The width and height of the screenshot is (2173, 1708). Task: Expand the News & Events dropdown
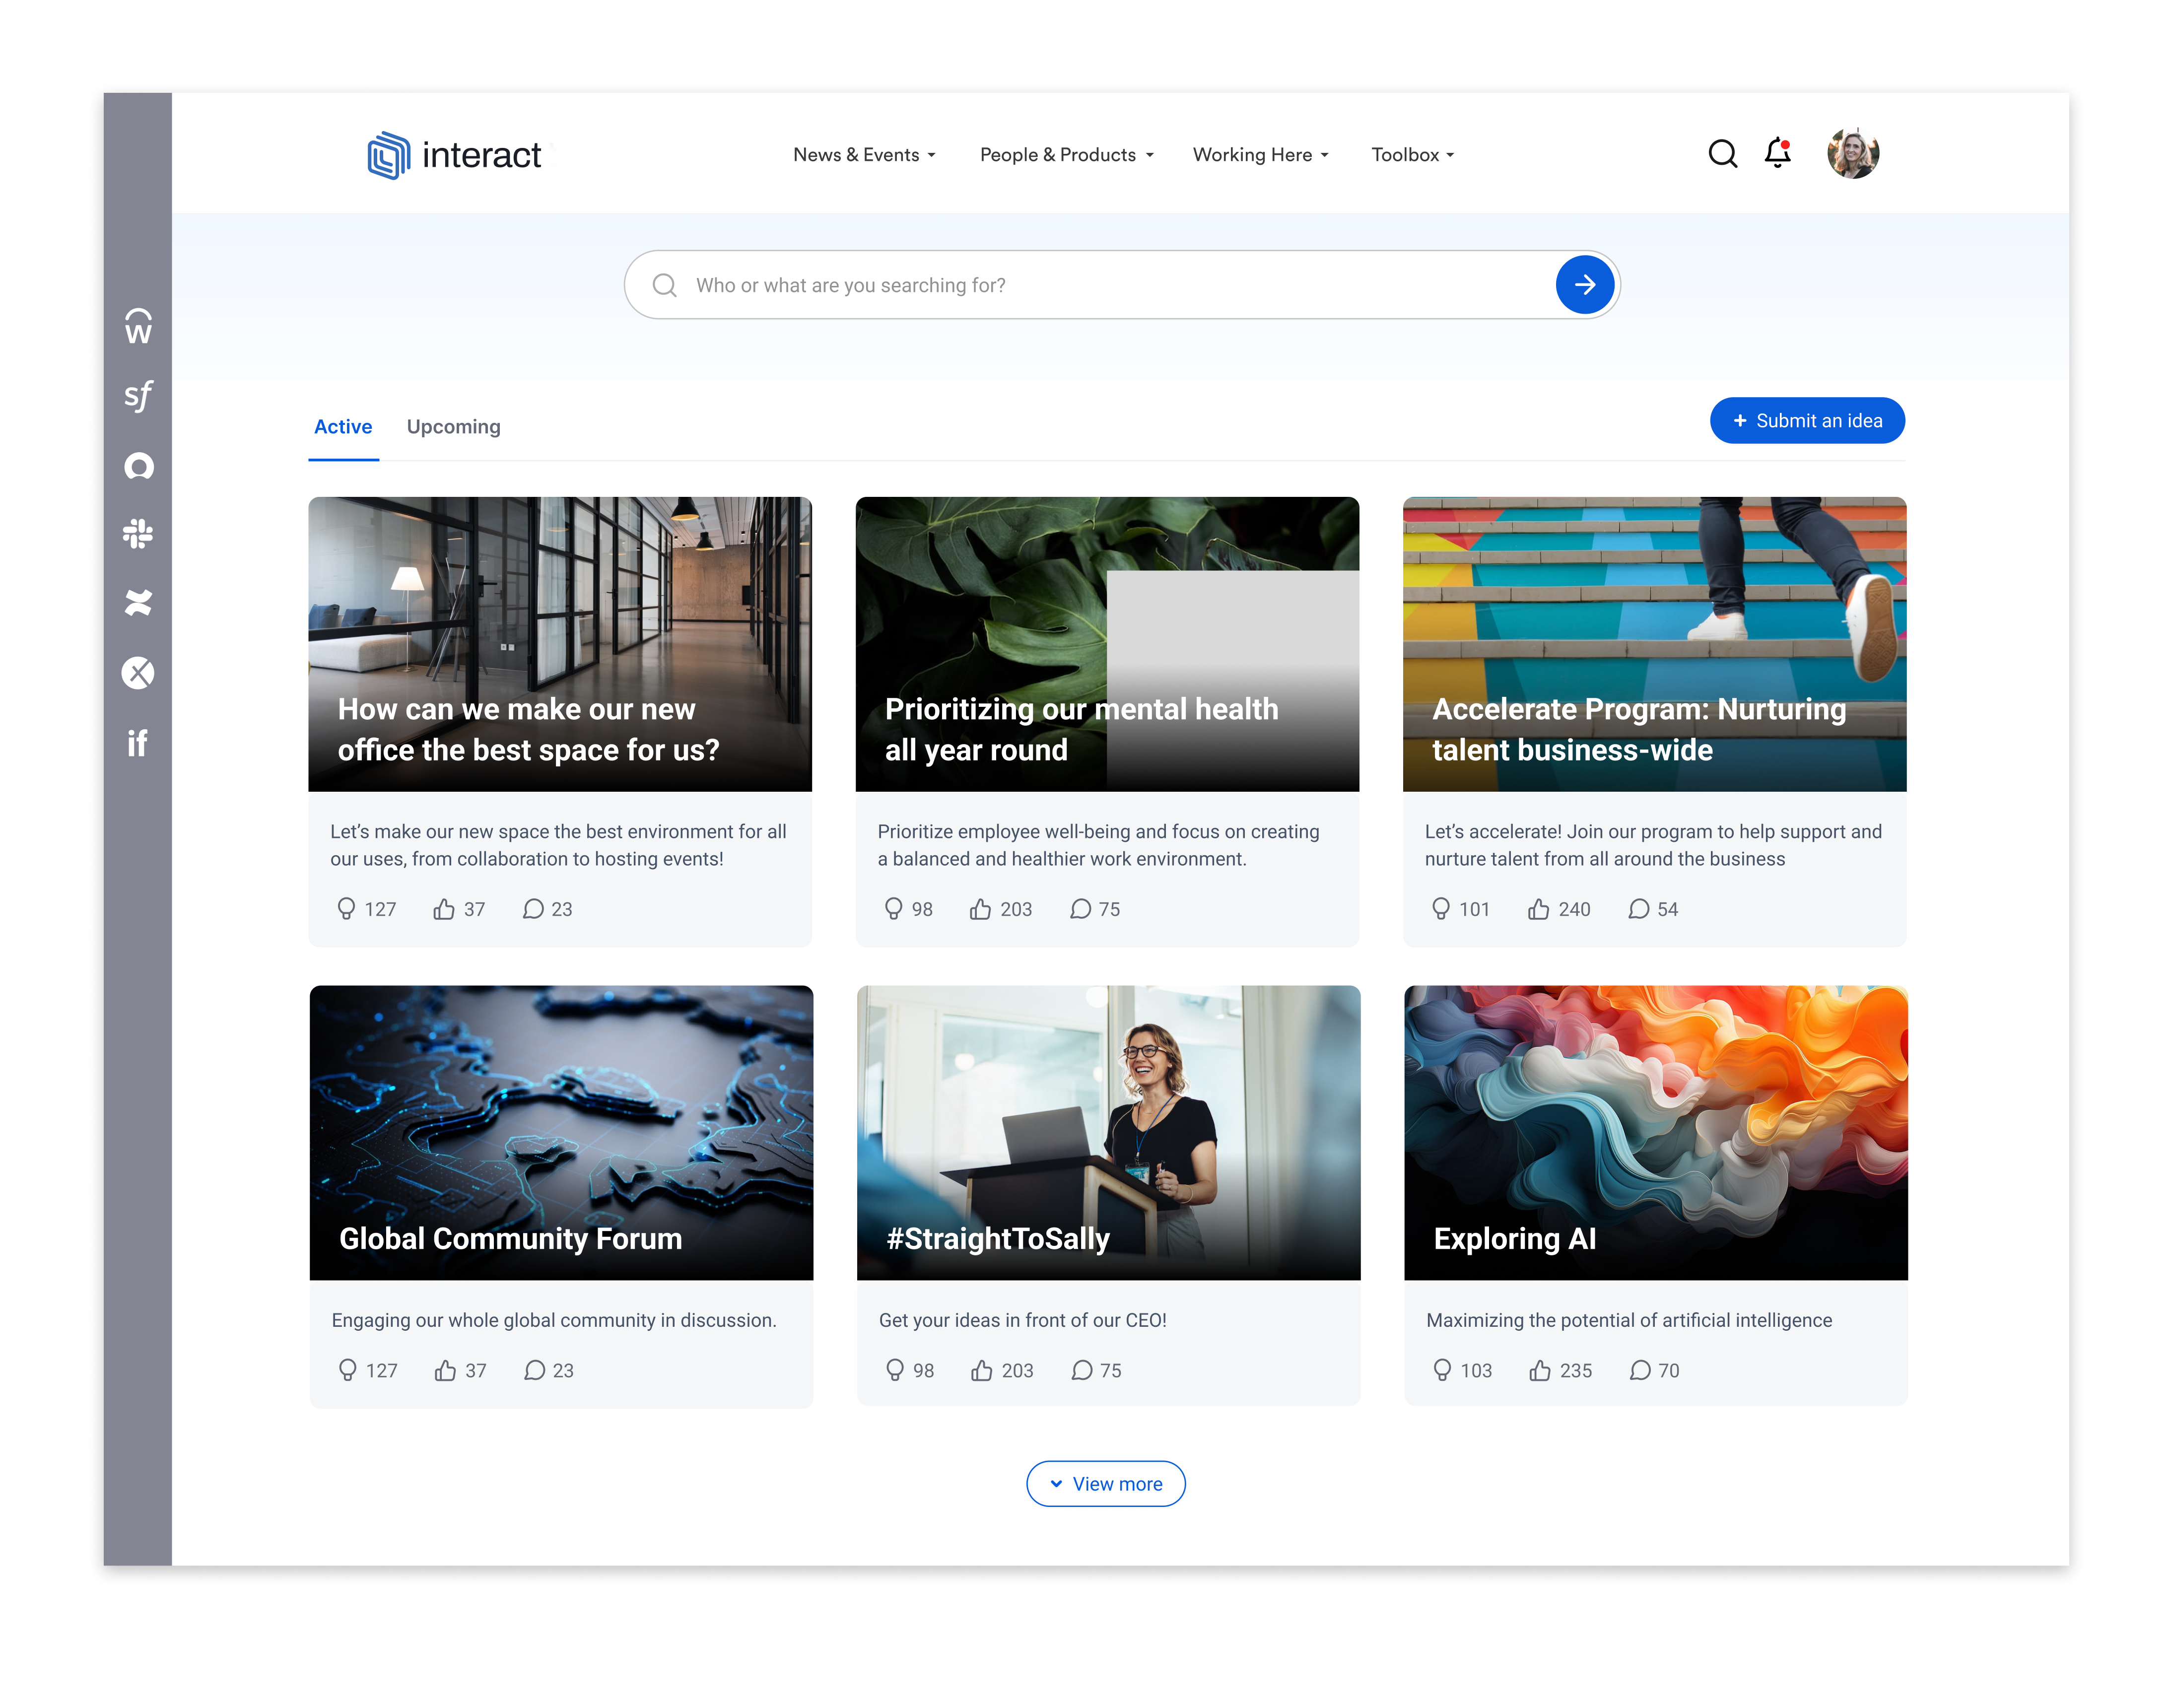(x=864, y=155)
